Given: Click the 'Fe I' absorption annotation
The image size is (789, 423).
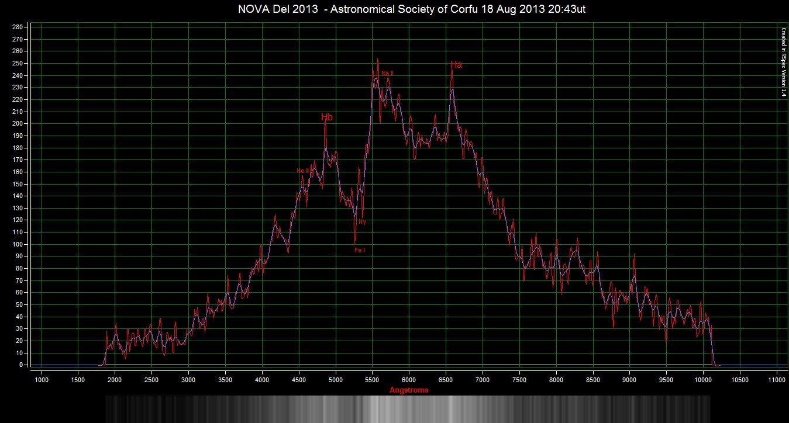Looking at the screenshot, I should coord(360,250).
